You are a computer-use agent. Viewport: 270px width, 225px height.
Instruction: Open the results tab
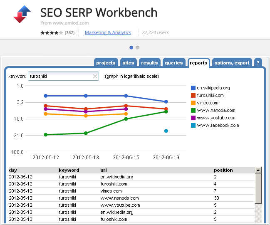pyautogui.click(x=149, y=63)
